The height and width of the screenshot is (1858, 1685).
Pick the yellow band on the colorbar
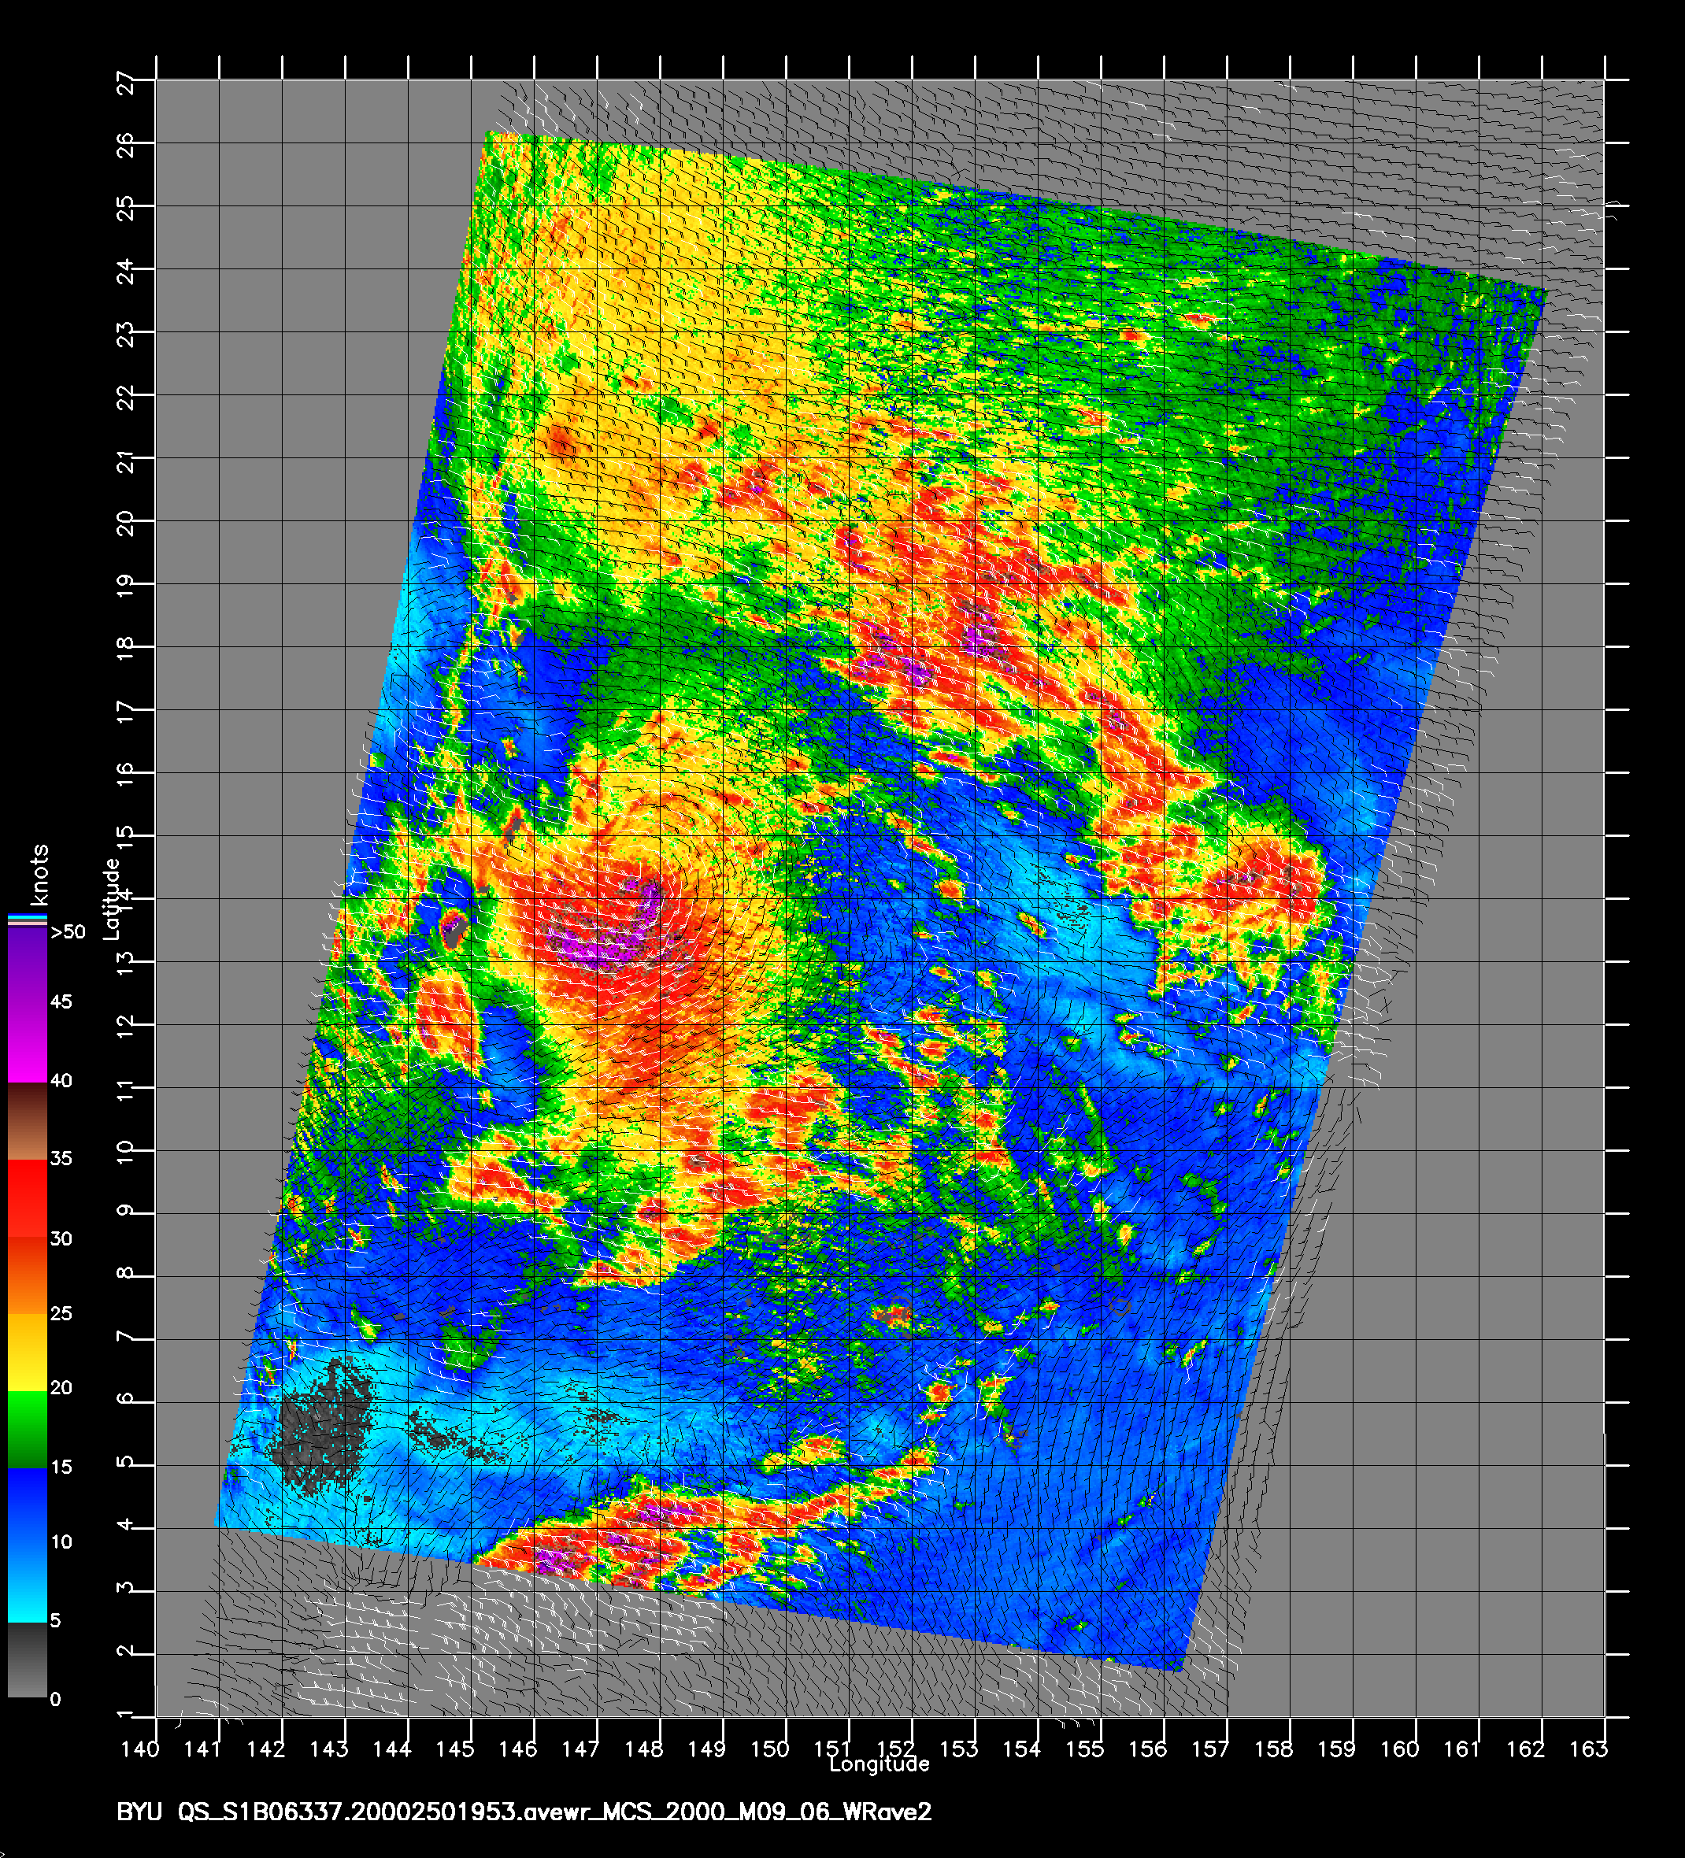(27, 1352)
